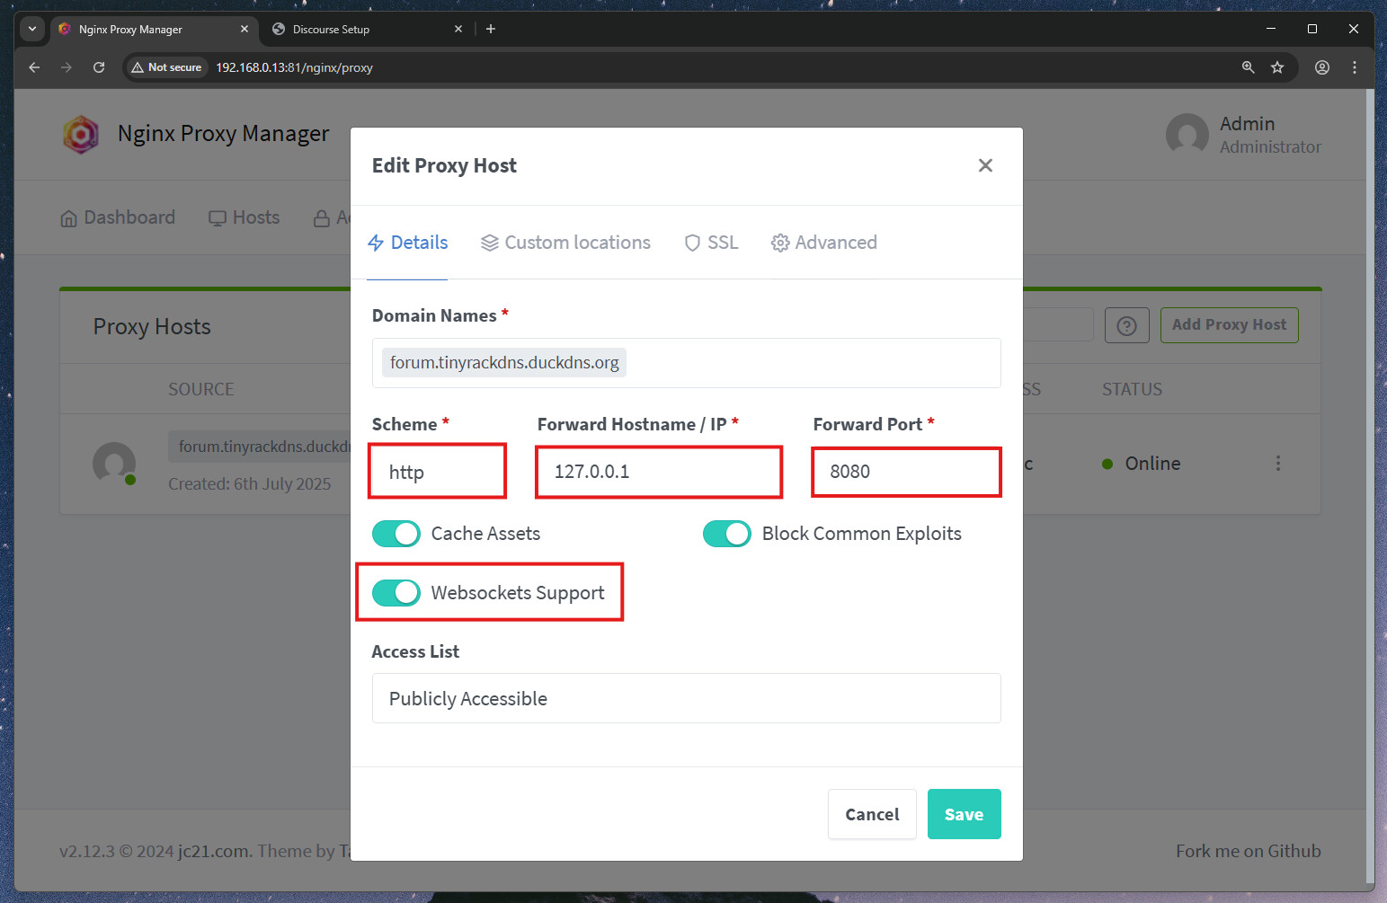
Task: Open a new browser tab
Action: coord(491,29)
